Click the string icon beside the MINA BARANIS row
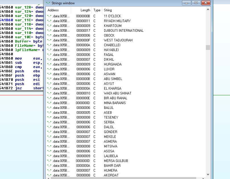 click(x=49, y=103)
